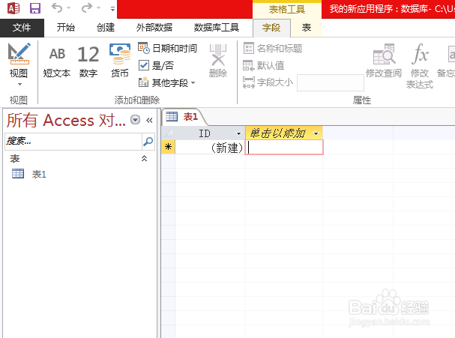Redo the last action
This screenshot has width=455, height=338.
point(86,8)
